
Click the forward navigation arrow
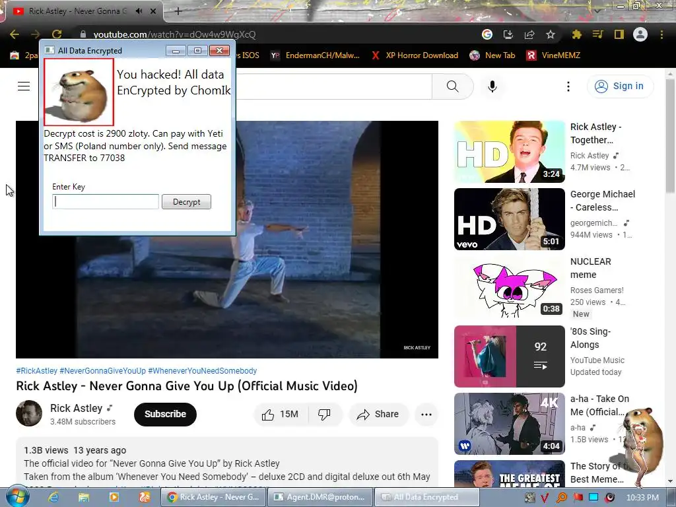[36, 34]
